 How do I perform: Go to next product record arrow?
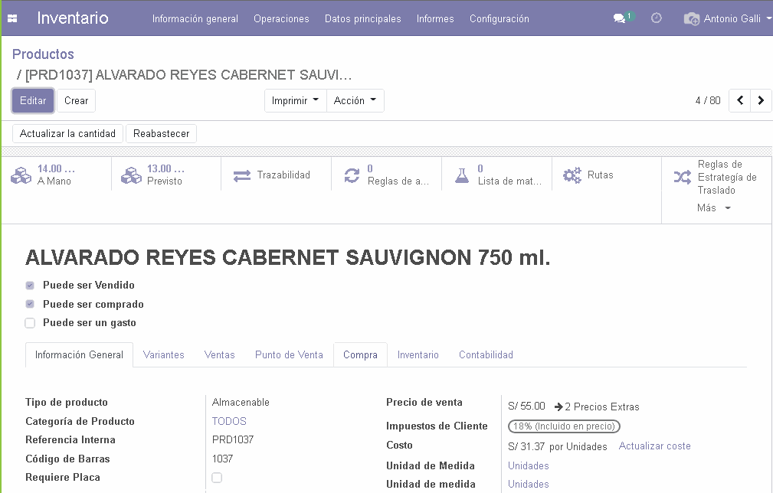pyautogui.click(x=761, y=100)
